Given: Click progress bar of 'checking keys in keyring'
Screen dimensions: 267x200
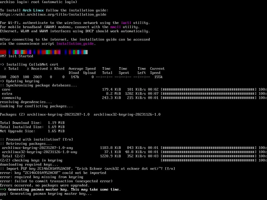Looking at the screenshot, I should [209, 160].
